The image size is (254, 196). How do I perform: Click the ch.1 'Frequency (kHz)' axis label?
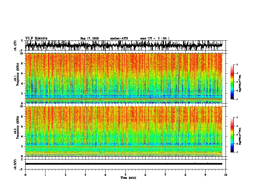click(18, 75)
